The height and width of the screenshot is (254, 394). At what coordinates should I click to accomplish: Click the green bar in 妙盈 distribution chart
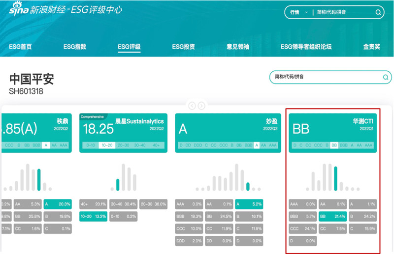click(248, 187)
